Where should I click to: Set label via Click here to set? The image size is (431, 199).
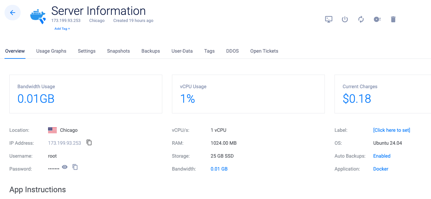coord(391,130)
